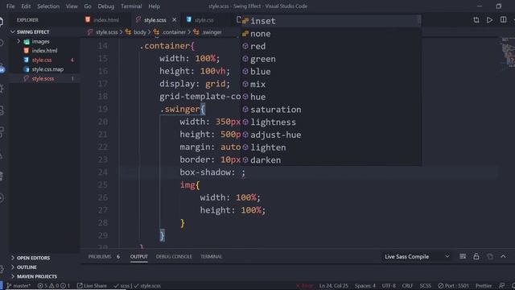This screenshot has height=290, width=515.
Task: Open the View menu
Action: [x=72, y=6]
